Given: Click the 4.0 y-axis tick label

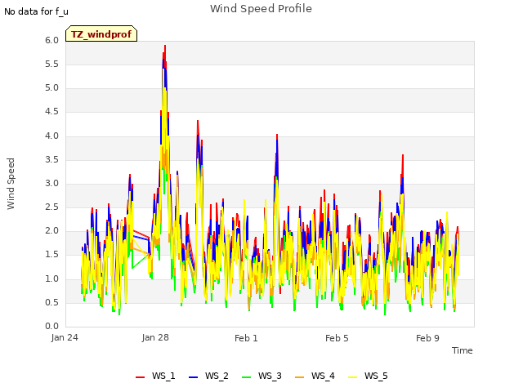Looking at the screenshot, I should tap(51, 136).
